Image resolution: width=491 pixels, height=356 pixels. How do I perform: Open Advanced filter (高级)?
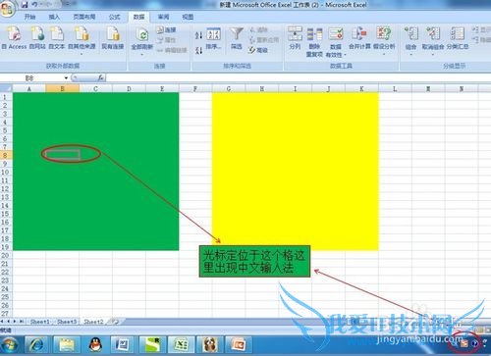click(258, 50)
